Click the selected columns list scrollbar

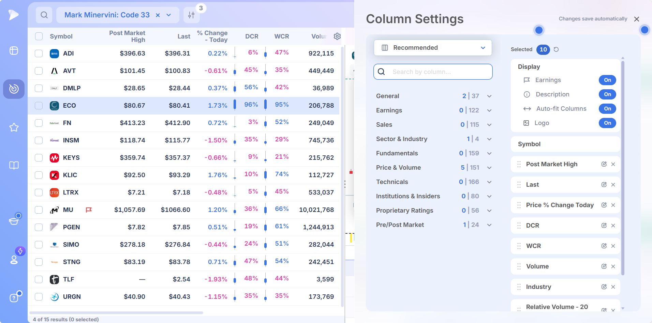pos(623,168)
